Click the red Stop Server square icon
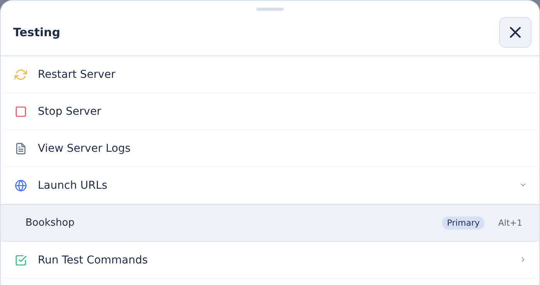The width and height of the screenshot is (540, 285). tap(21, 112)
